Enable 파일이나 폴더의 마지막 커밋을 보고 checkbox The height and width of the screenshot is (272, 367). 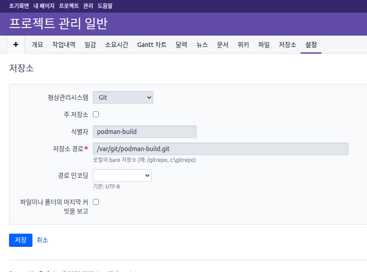96,202
